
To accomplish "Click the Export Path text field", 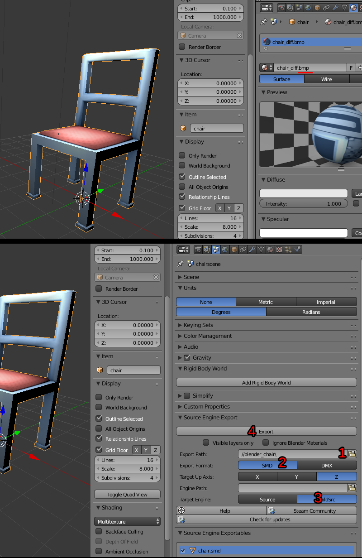I will [292, 453].
